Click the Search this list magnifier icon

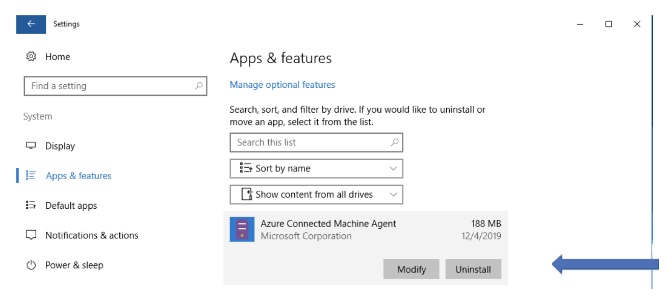(x=394, y=142)
